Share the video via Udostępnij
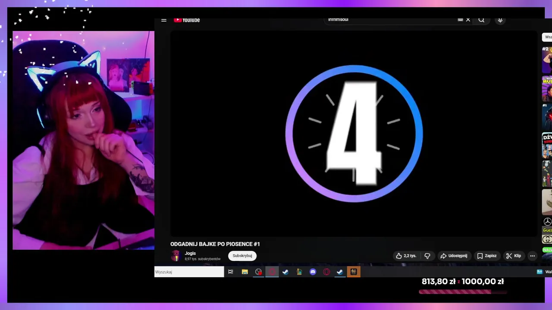The width and height of the screenshot is (552, 310). tap(454, 256)
